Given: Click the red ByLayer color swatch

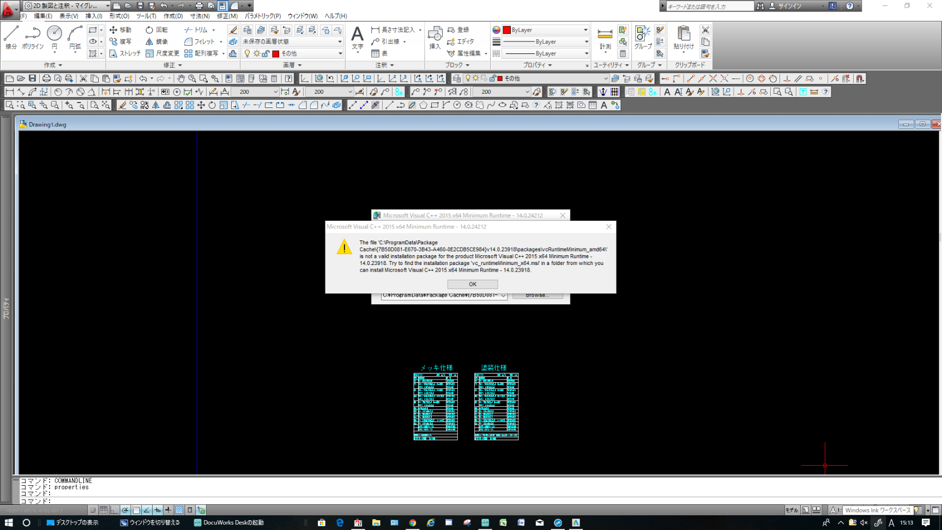Looking at the screenshot, I should (x=506, y=30).
